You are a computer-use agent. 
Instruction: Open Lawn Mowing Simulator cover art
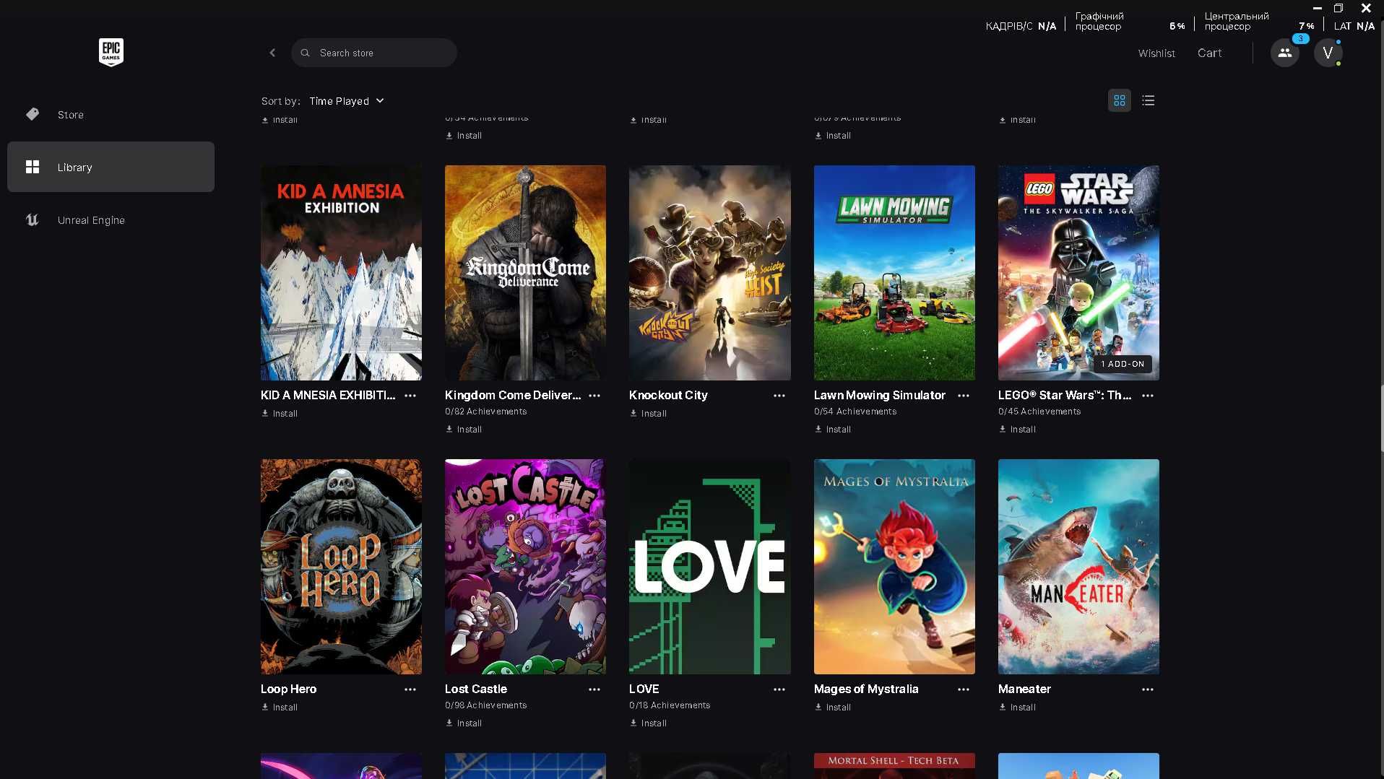coord(894,273)
